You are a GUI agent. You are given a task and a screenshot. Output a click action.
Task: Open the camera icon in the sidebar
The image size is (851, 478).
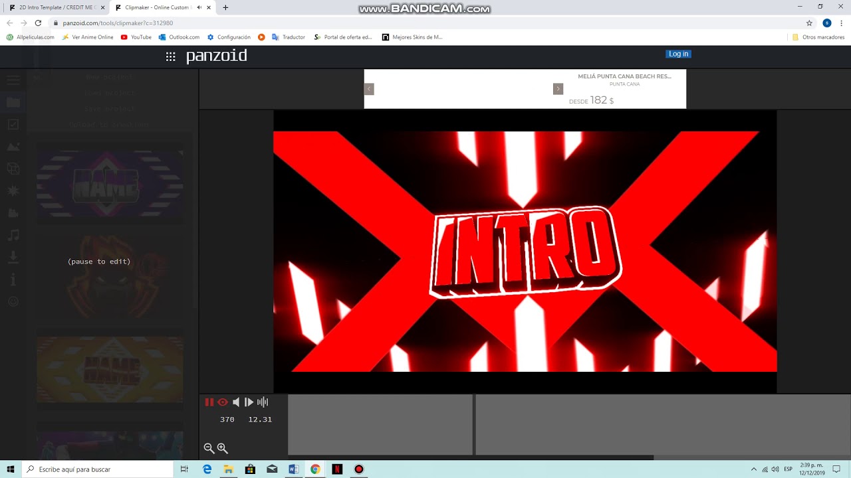tap(13, 213)
